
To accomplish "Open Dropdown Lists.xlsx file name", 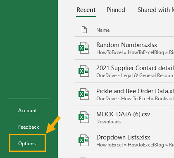I will [x=123, y=137].
